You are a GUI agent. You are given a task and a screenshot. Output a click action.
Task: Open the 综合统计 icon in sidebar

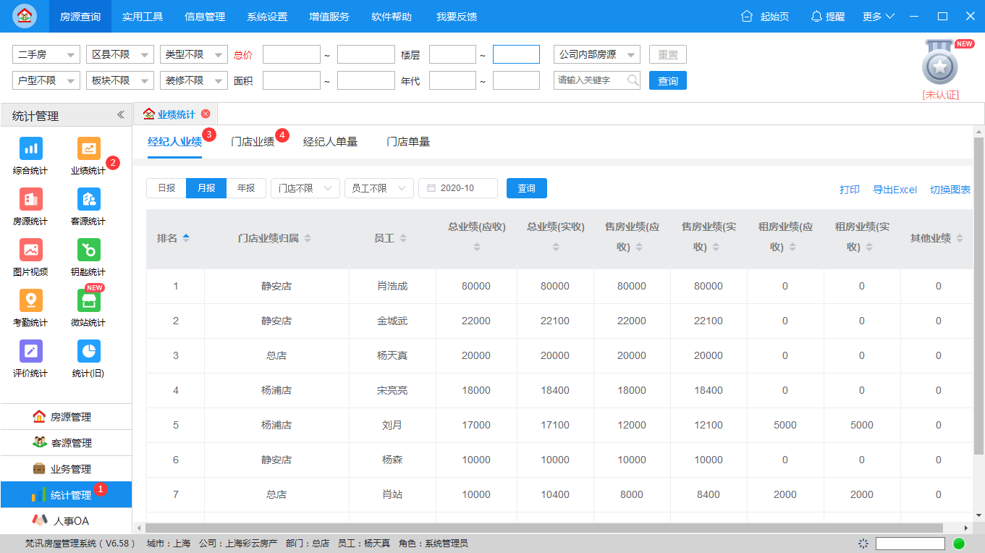(x=30, y=148)
